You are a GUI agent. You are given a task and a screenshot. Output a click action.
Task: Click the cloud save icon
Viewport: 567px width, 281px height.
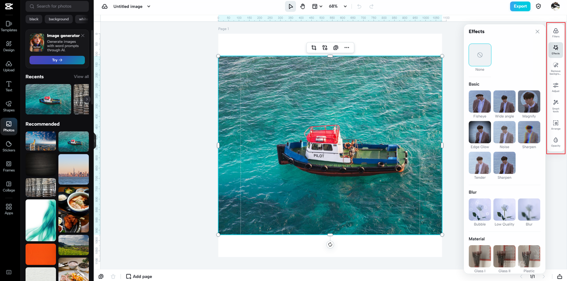[x=105, y=6]
